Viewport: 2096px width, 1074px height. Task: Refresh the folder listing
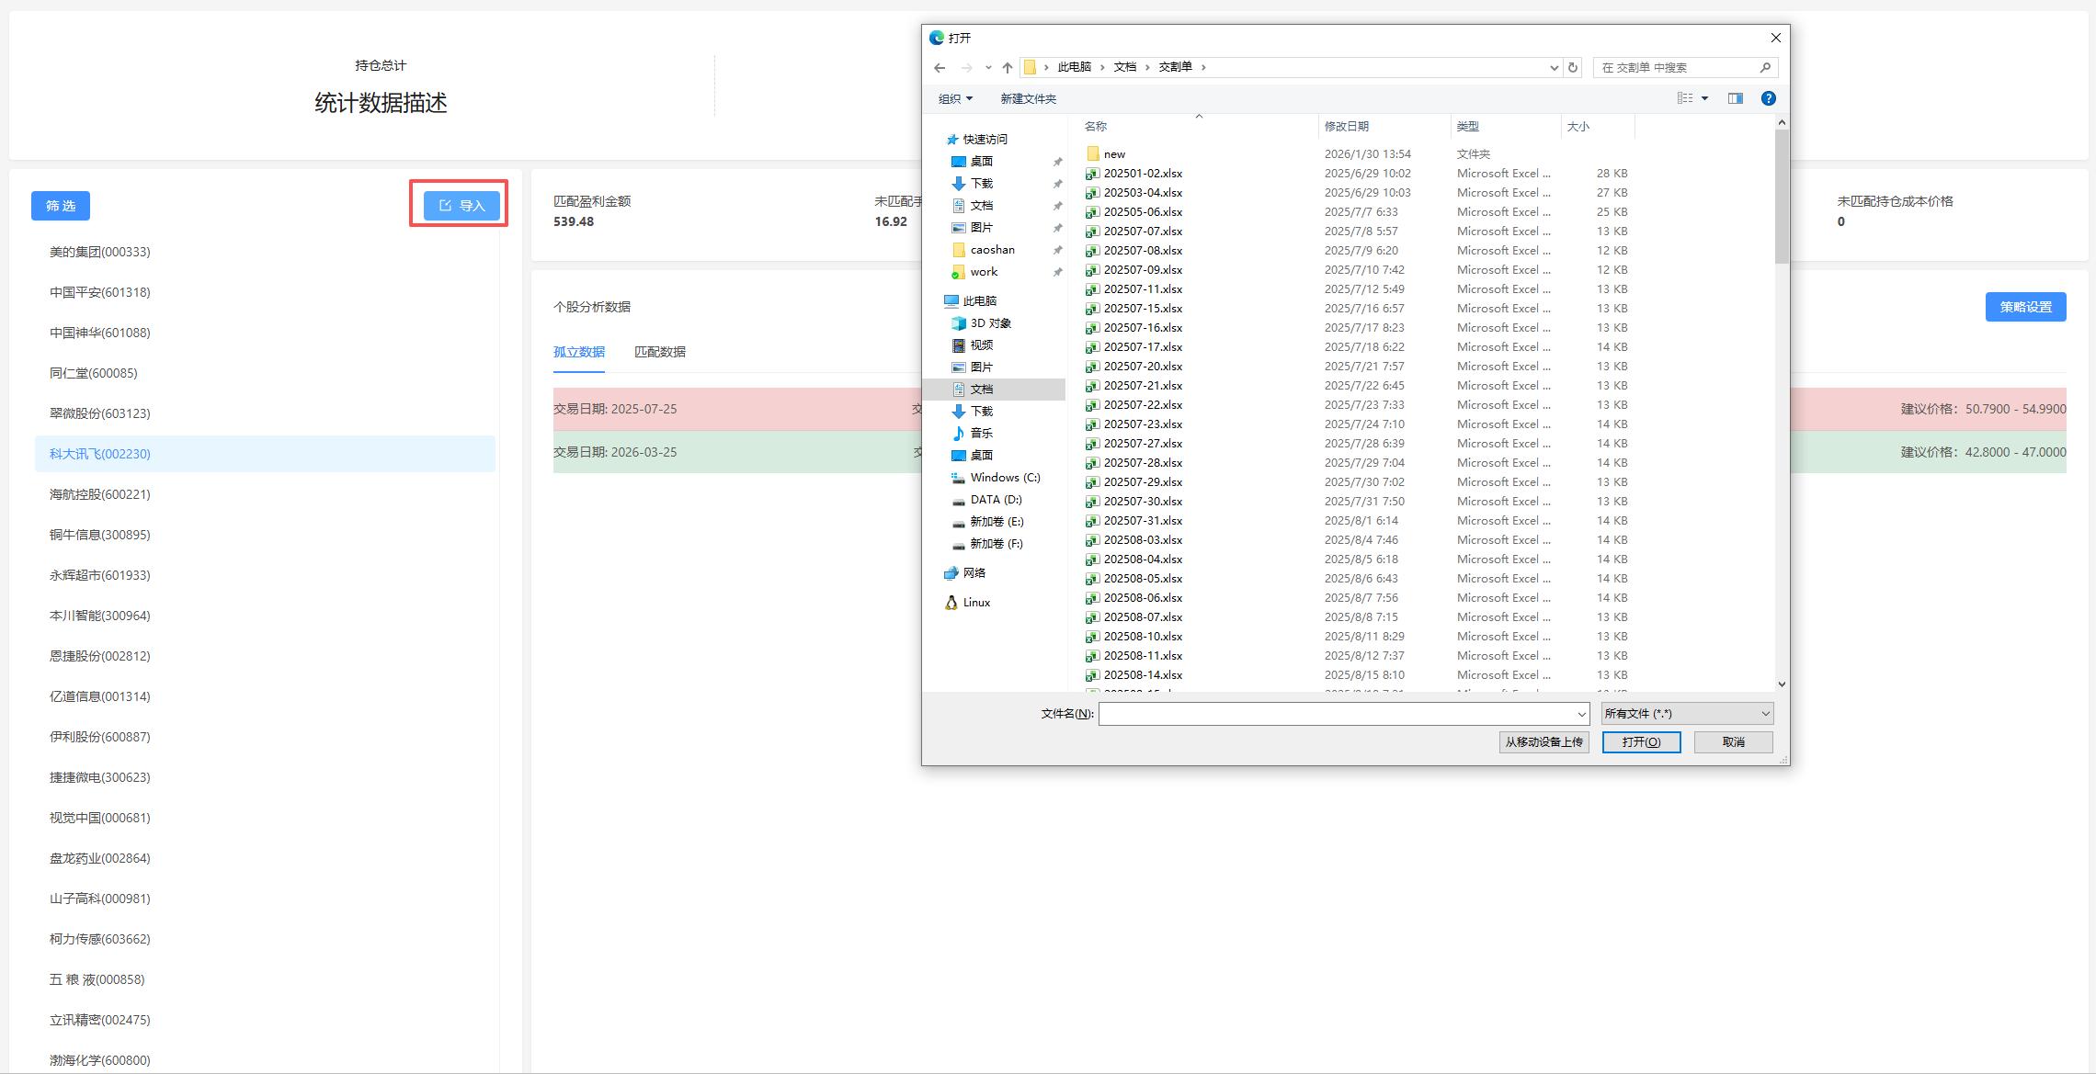coord(1573,67)
